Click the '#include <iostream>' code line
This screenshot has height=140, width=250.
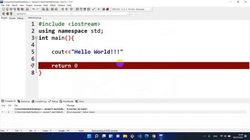coord(70,24)
